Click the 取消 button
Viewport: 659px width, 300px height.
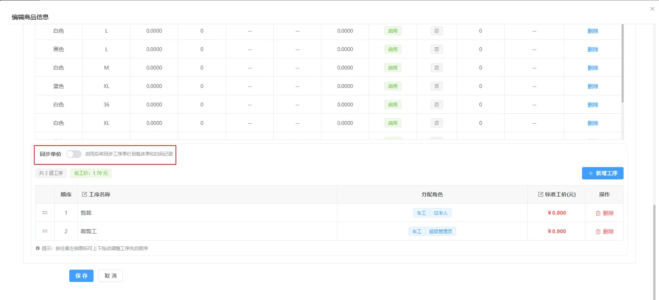point(110,276)
